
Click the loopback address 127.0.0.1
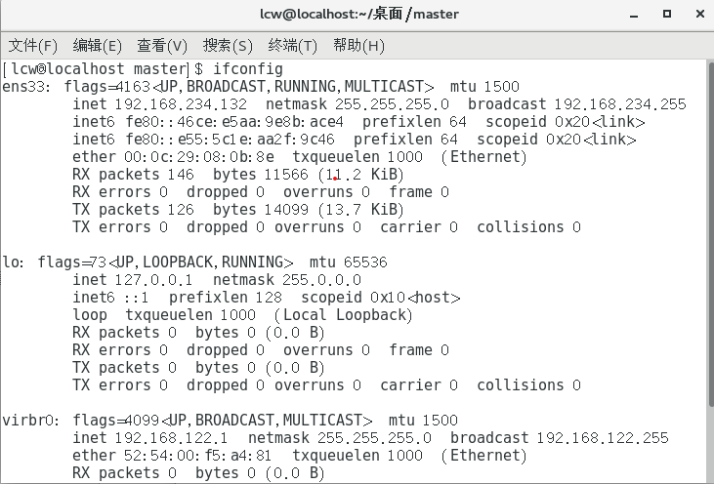(x=153, y=280)
